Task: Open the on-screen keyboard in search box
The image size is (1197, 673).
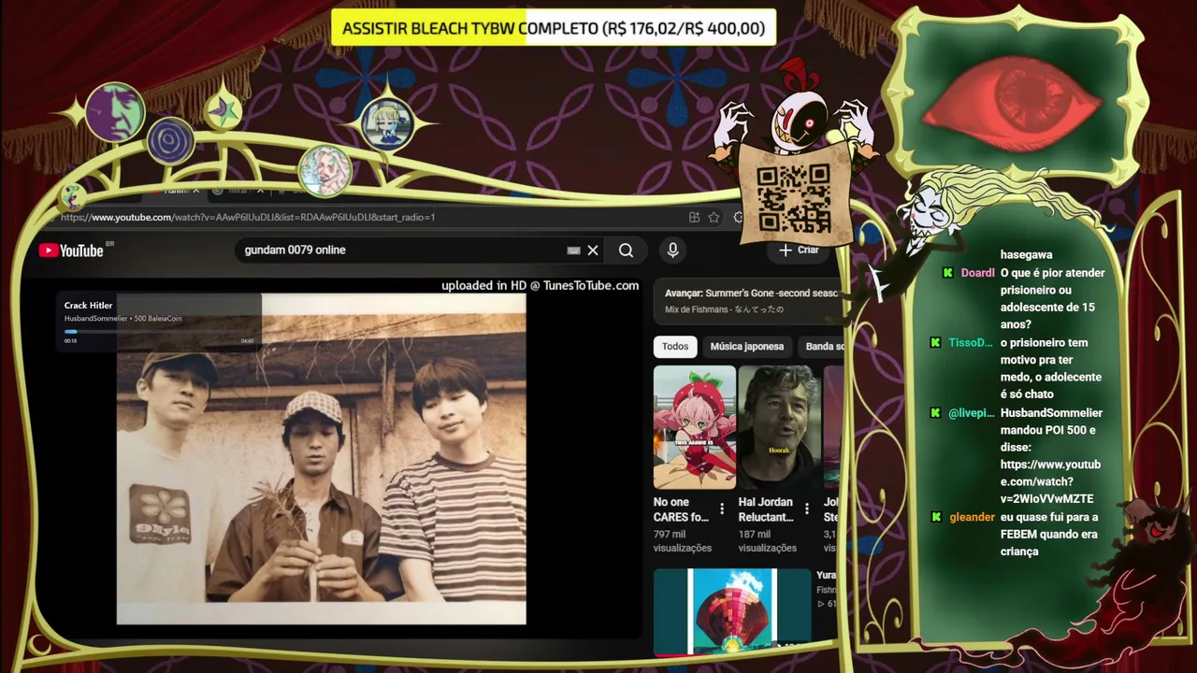Action: click(x=573, y=251)
